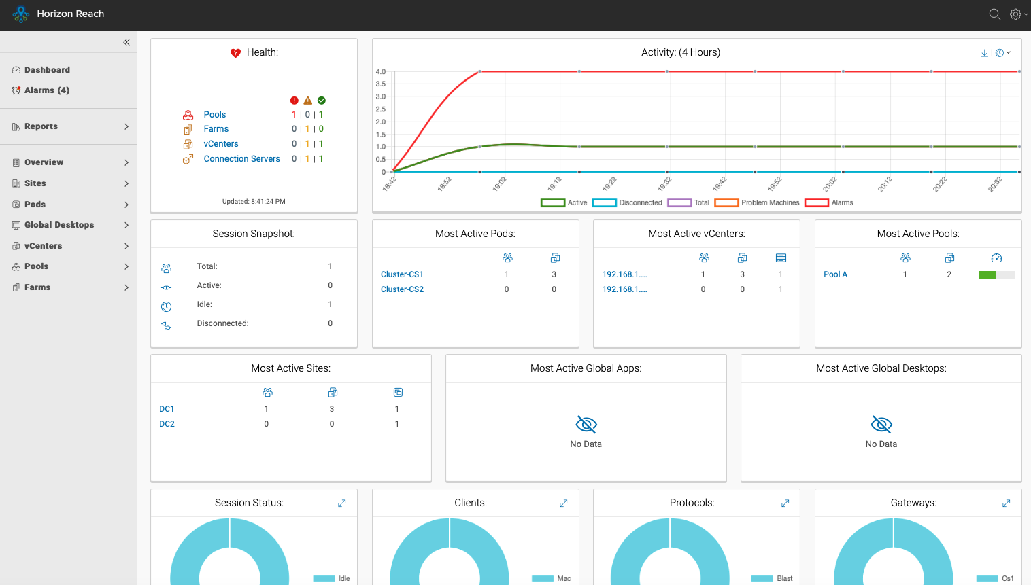
Task: Toggle Problem Machines series in chart legend
Action: 757,202
